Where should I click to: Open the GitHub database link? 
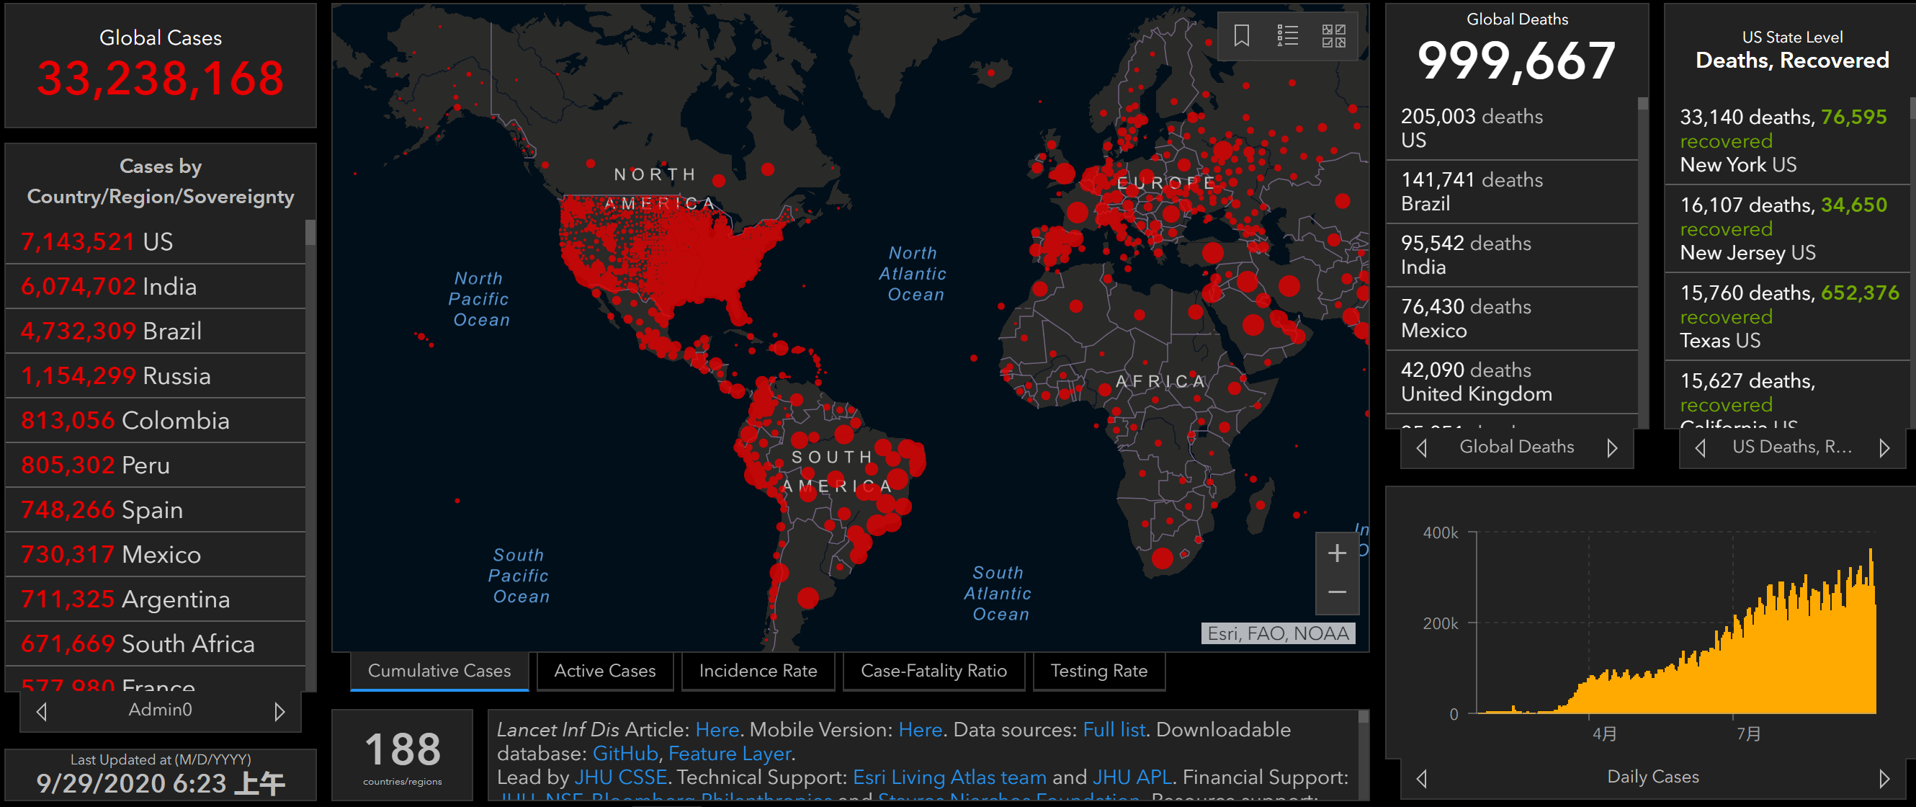[x=625, y=754]
